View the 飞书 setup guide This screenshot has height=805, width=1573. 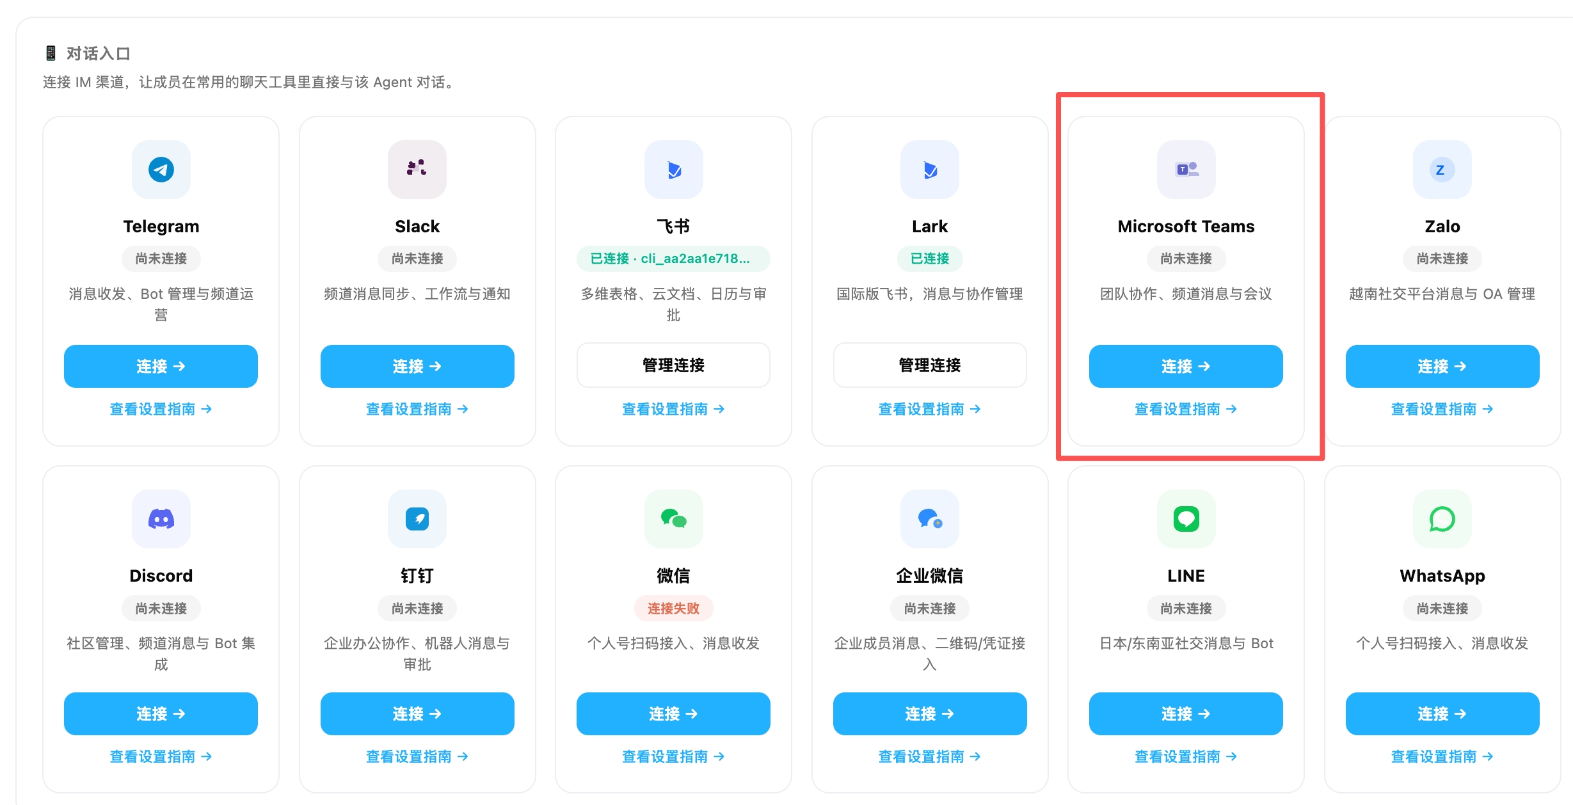tap(674, 409)
